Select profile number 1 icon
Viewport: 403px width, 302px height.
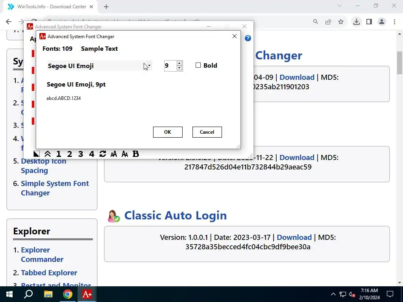tap(59, 154)
